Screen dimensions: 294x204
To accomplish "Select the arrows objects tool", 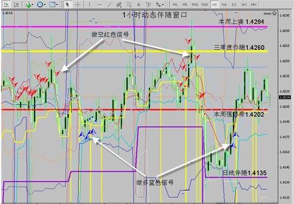I will [x=158, y=4].
